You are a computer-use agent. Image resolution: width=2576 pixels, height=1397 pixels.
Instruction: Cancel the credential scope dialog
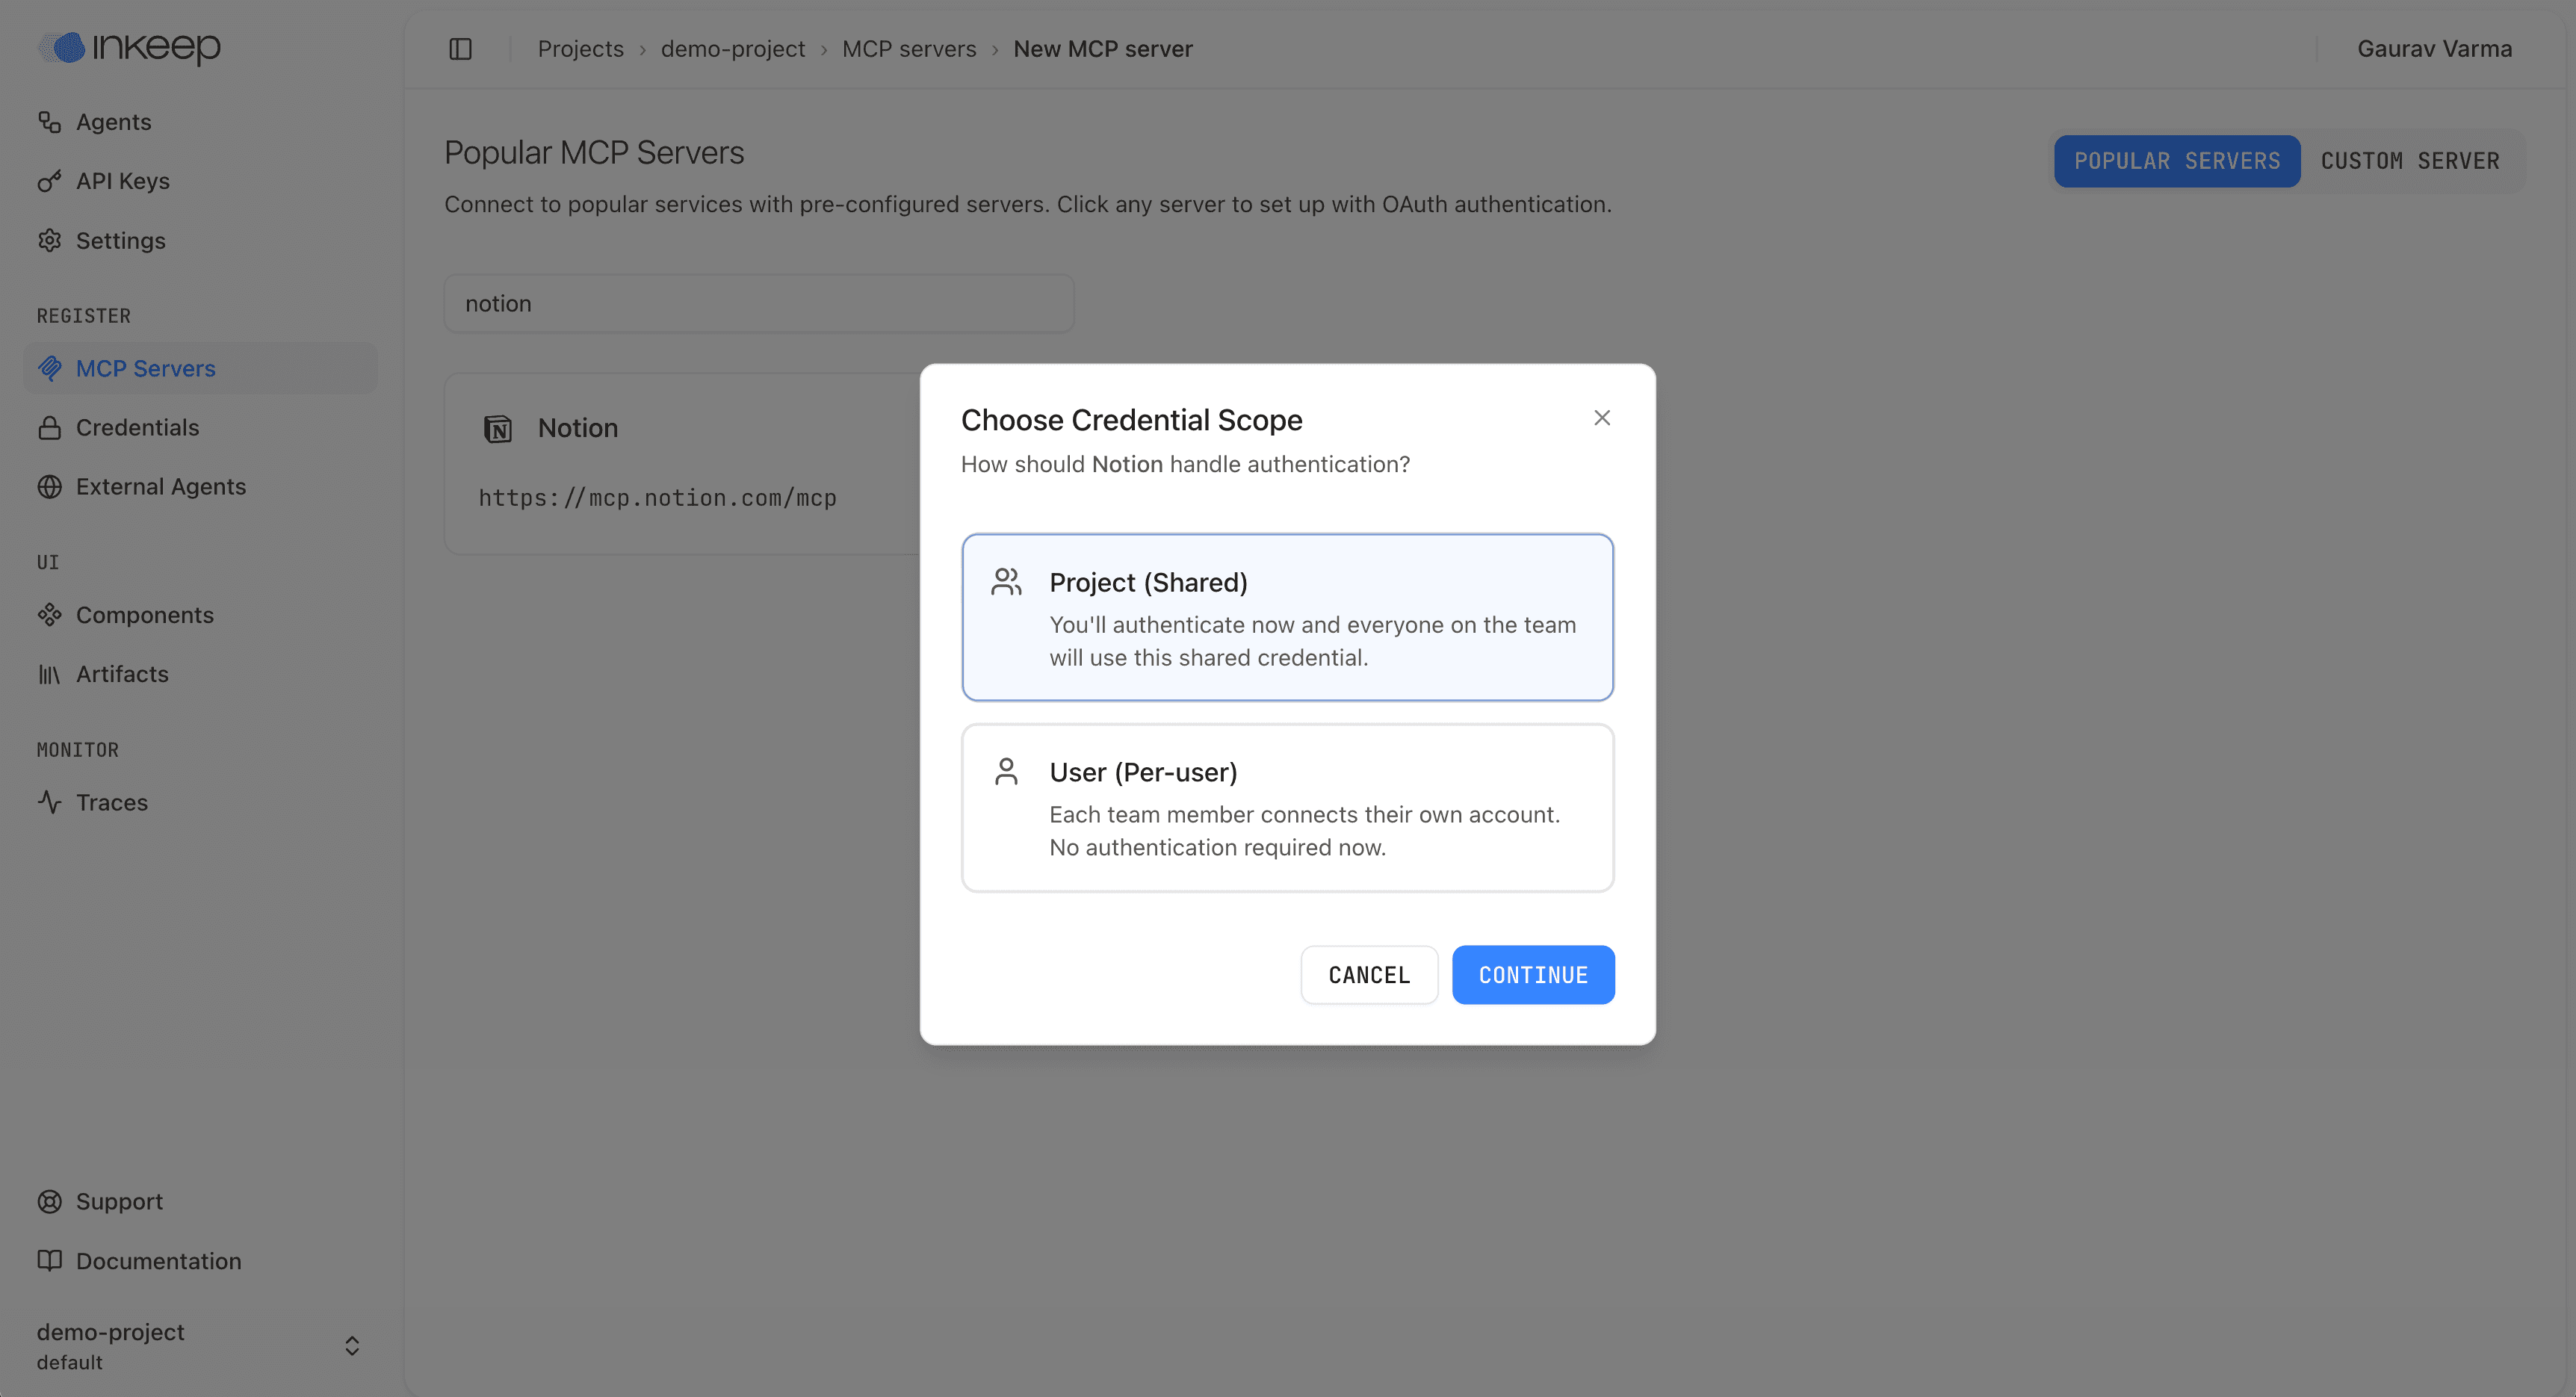[1368, 975]
